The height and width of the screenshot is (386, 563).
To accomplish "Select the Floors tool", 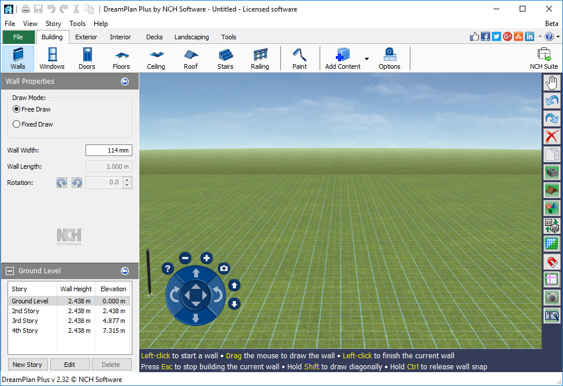I will point(121,58).
